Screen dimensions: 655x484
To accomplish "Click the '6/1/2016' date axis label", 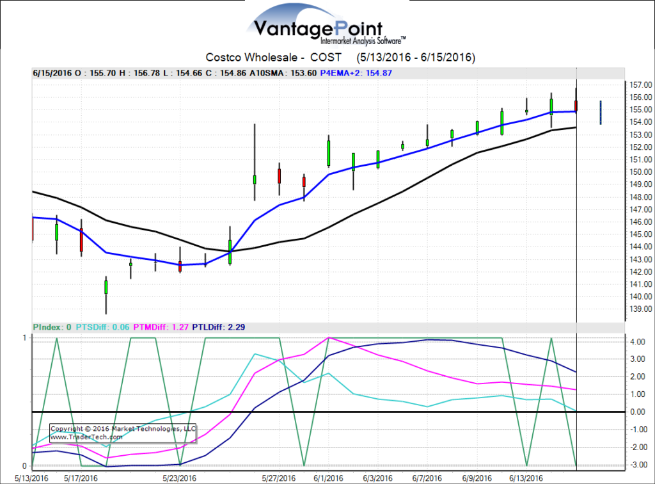I will tap(328, 478).
